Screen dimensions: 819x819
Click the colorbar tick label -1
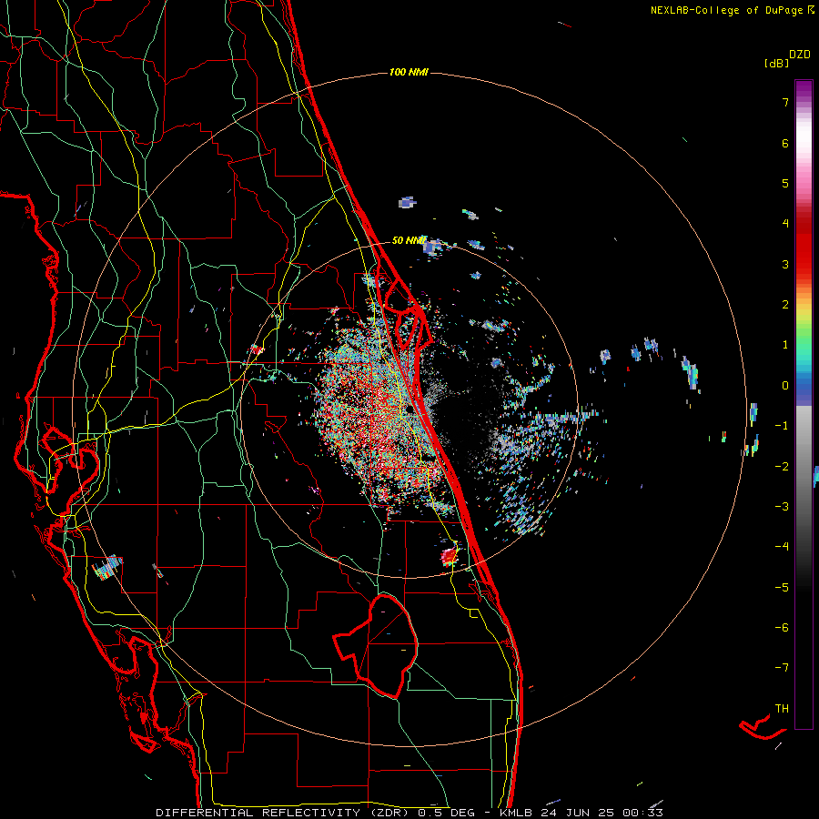pyautogui.click(x=782, y=426)
